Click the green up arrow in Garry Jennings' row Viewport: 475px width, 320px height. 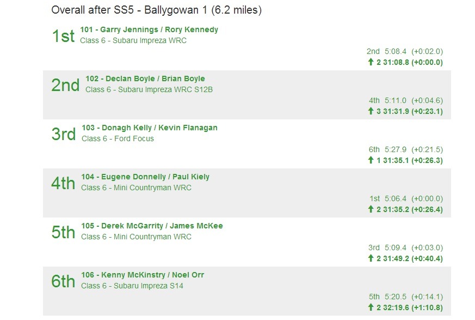click(371, 62)
